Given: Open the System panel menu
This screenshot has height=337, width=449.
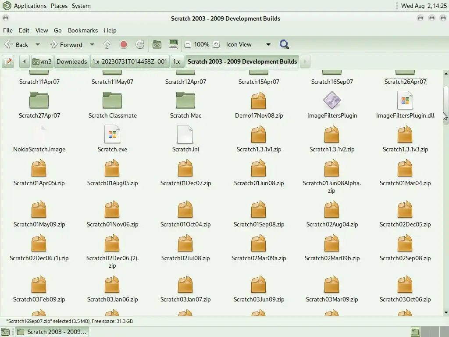Looking at the screenshot, I should click(81, 6).
